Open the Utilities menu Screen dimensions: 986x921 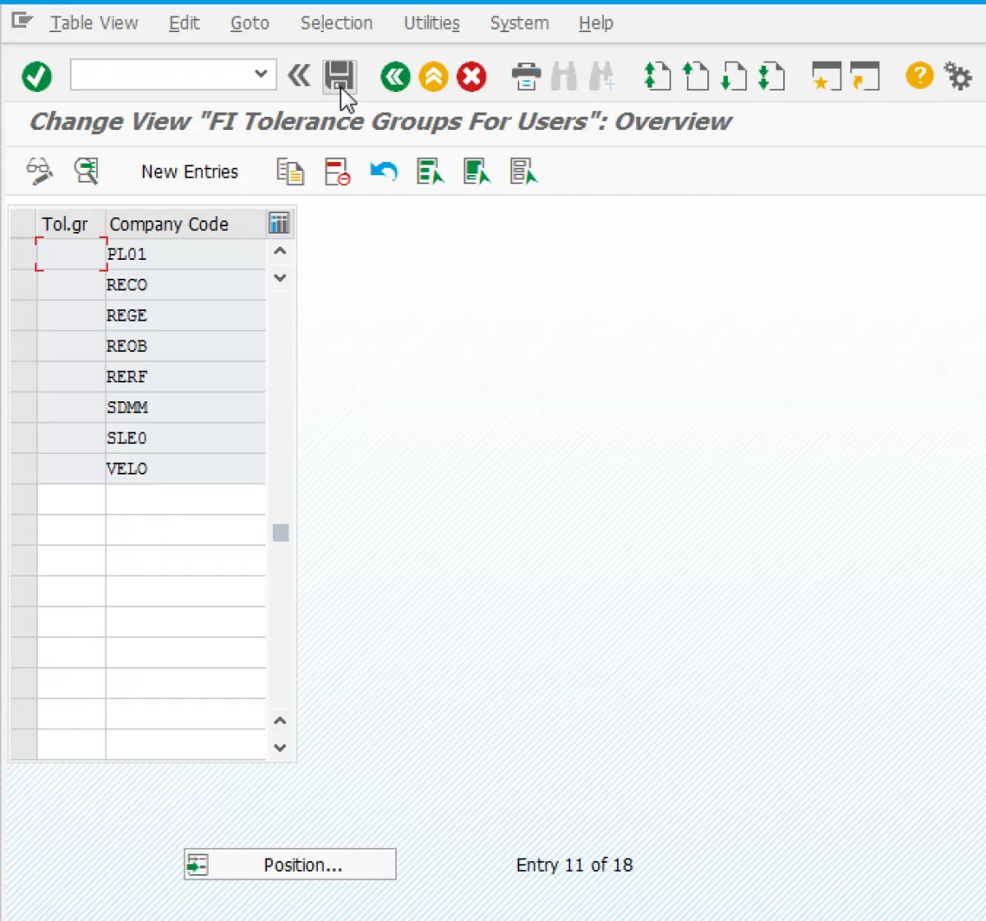coord(431,23)
